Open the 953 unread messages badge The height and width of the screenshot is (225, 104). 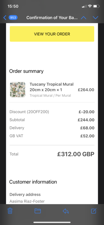(13, 18)
